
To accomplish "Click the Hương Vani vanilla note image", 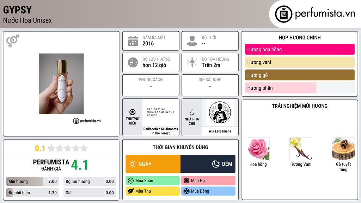I will (301, 149).
